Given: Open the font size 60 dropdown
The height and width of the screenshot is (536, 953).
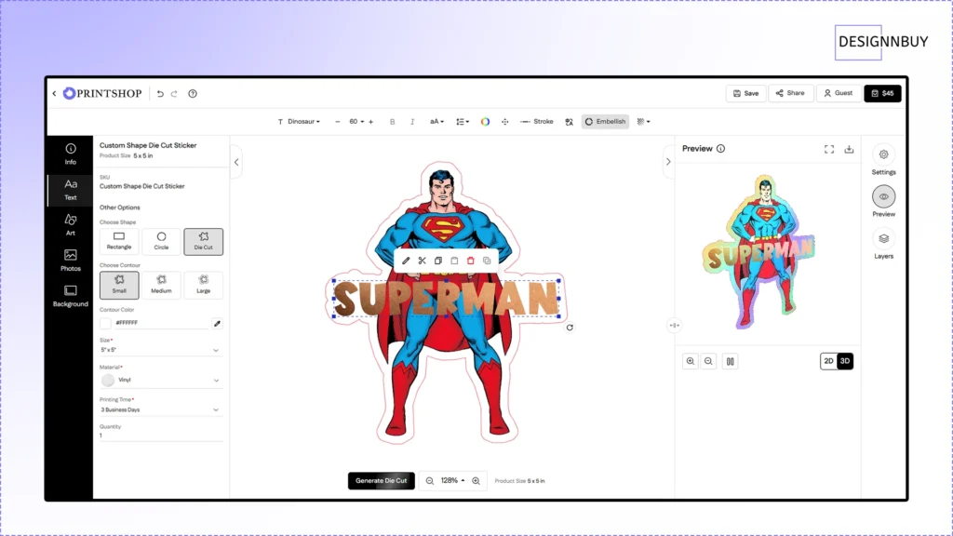Looking at the screenshot, I should (x=356, y=122).
